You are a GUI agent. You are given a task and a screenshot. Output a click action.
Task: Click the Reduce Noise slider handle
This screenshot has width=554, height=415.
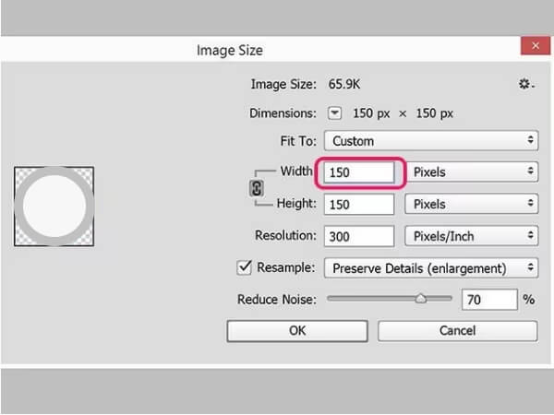(x=421, y=298)
